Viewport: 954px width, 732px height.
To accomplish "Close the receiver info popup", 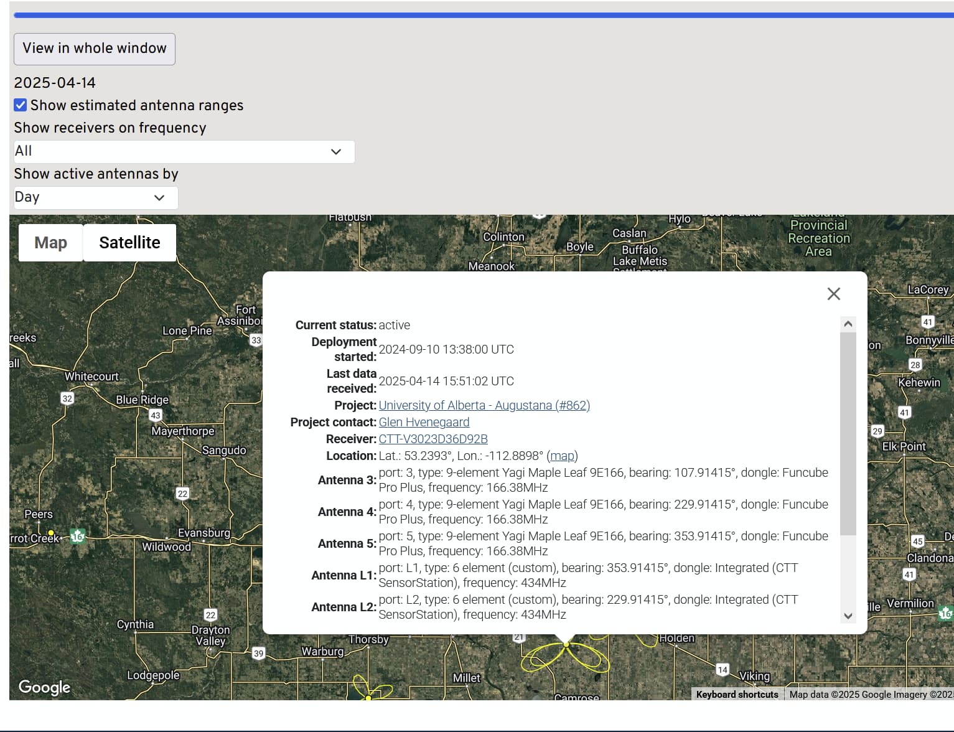I will click(x=833, y=294).
